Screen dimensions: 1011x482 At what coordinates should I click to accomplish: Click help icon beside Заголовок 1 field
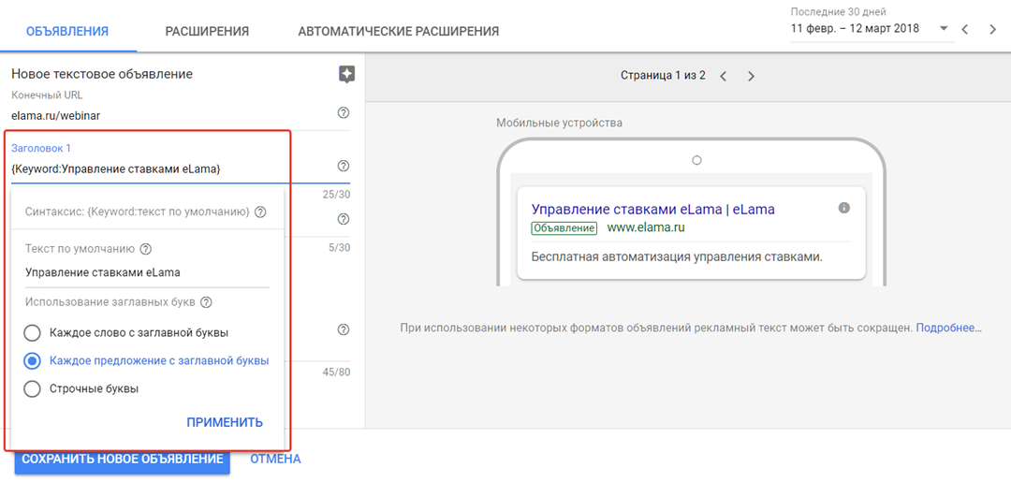click(343, 167)
